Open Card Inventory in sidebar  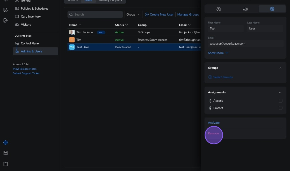click(31, 17)
